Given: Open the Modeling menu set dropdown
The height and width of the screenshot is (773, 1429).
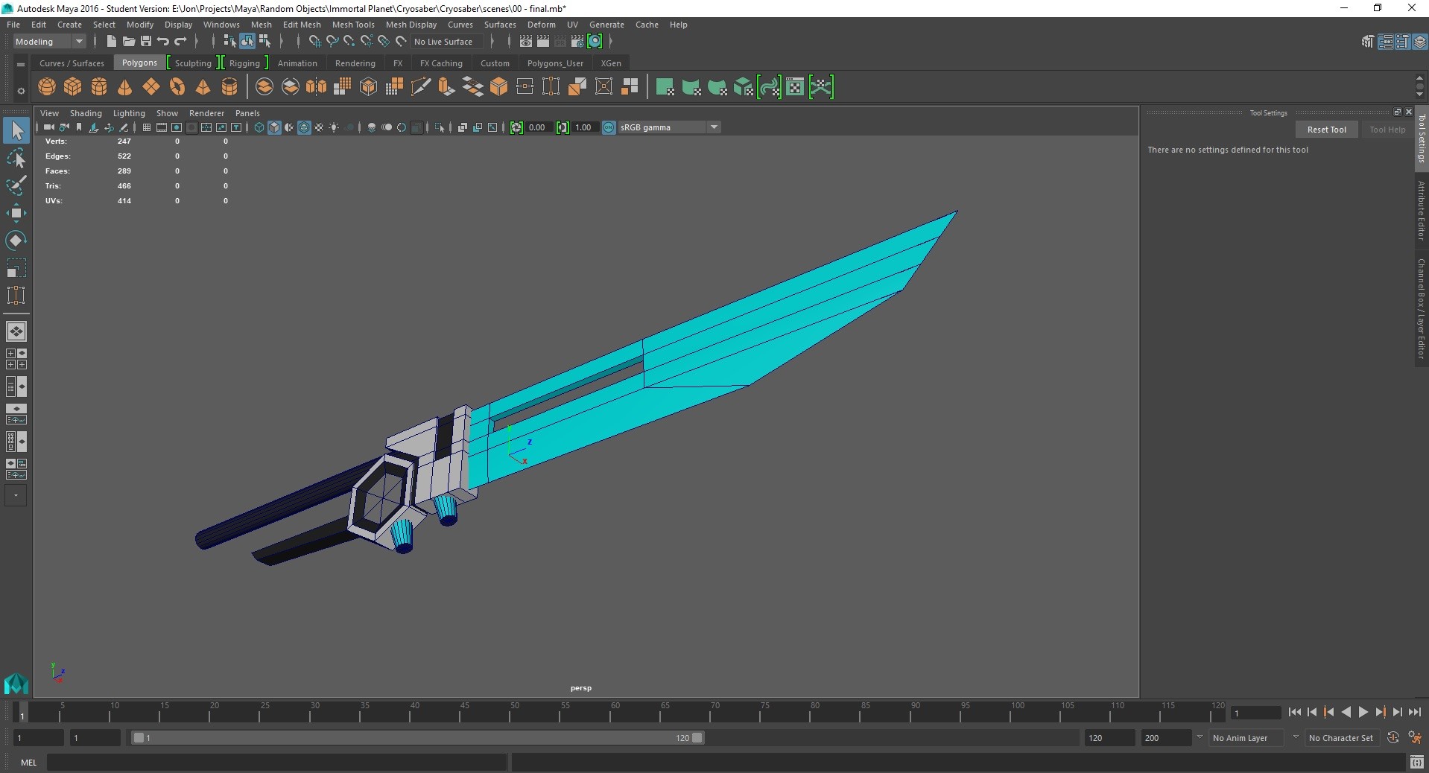Looking at the screenshot, I should pyautogui.click(x=49, y=42).
